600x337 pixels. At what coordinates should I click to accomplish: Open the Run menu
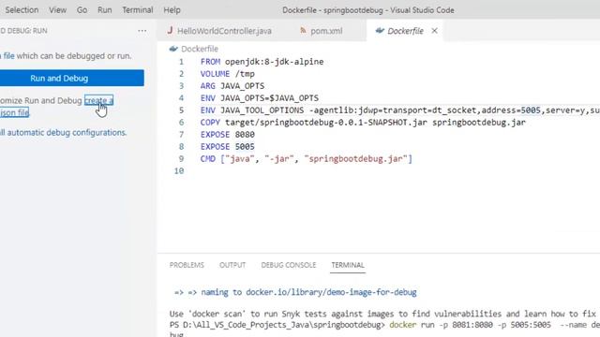pyautogui.click(x=104, y=10)
